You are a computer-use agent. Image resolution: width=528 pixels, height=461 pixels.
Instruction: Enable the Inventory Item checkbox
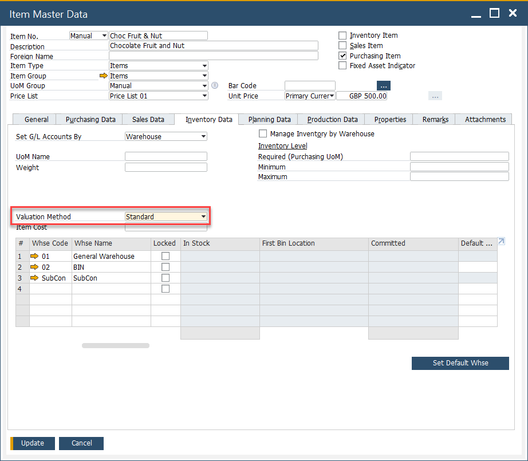342,36
